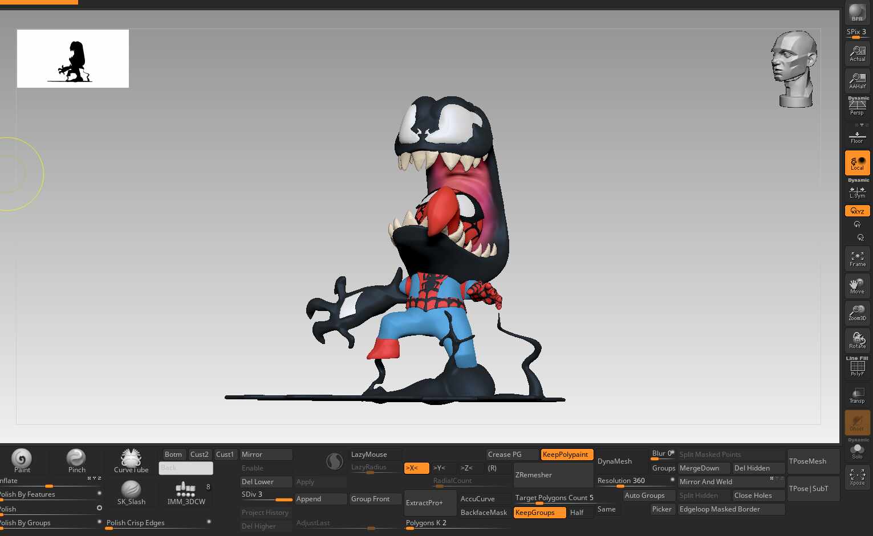Toggle Persp perspective view
873x536 pixels.
[x=857, y=107]
